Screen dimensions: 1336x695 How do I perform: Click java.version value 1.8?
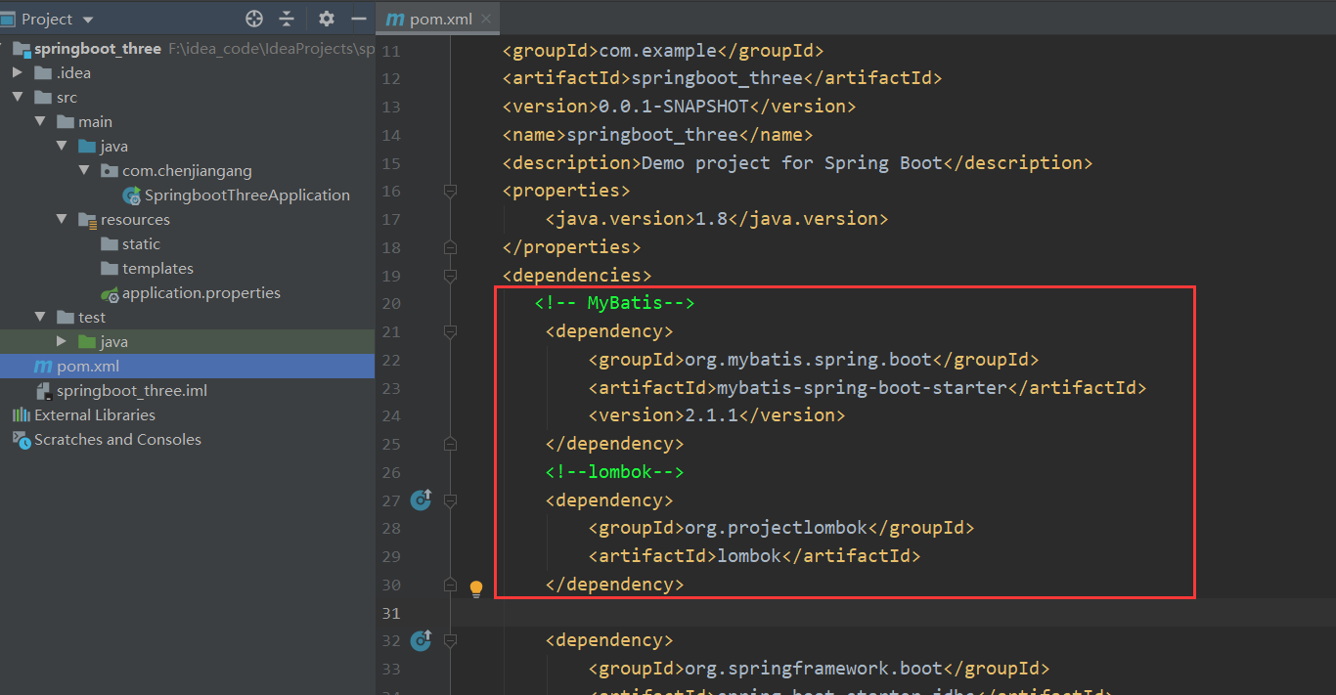712,219
